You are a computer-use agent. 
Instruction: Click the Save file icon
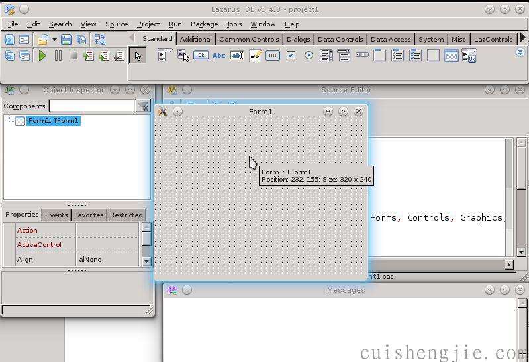pyautogui.click(x=66, y=40)
